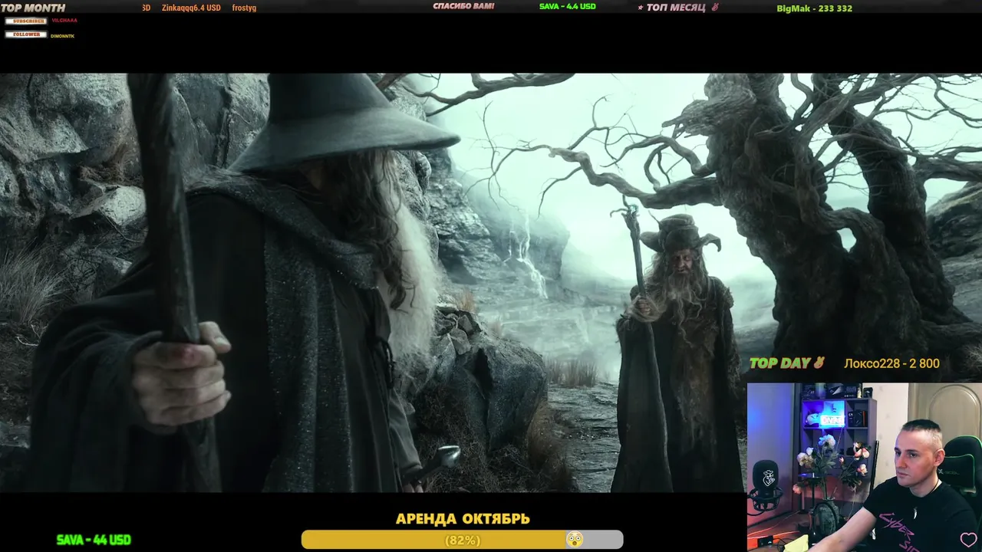Click the top bar SAVA - 4.4 USD entry
The height and width of the screenshot is (552, 982).
click(567, 6)
